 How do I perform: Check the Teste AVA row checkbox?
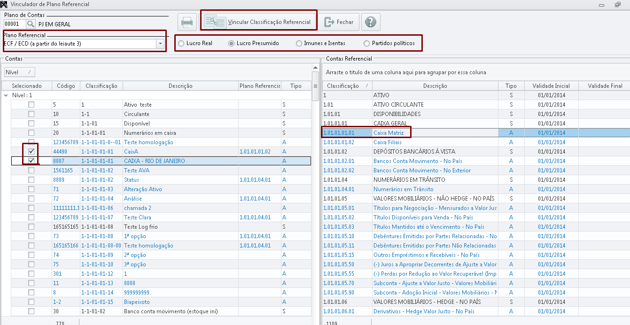(x=31, y=170)
